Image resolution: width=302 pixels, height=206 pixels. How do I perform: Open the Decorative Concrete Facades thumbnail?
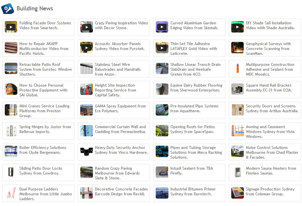[x=87, y=193]
